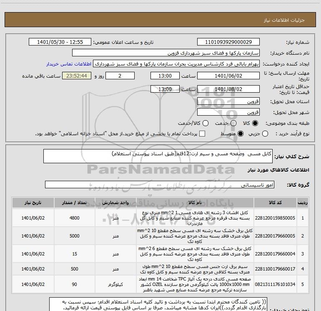Click the delivery province field قزوین
Screen dimensions: 321x311
point(228,101)
